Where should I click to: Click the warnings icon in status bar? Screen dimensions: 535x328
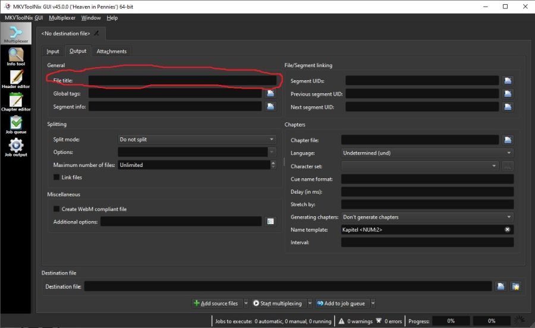(x=341, y=321)
